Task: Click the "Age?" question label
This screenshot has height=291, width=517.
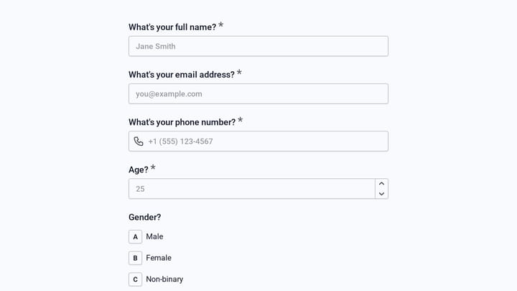Action: coord(139,170)
